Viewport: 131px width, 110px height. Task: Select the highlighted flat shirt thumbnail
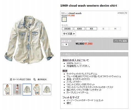(27, 90)
